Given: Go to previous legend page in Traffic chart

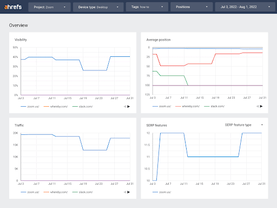Looking at the screenshot, I should tap(125, 192).
